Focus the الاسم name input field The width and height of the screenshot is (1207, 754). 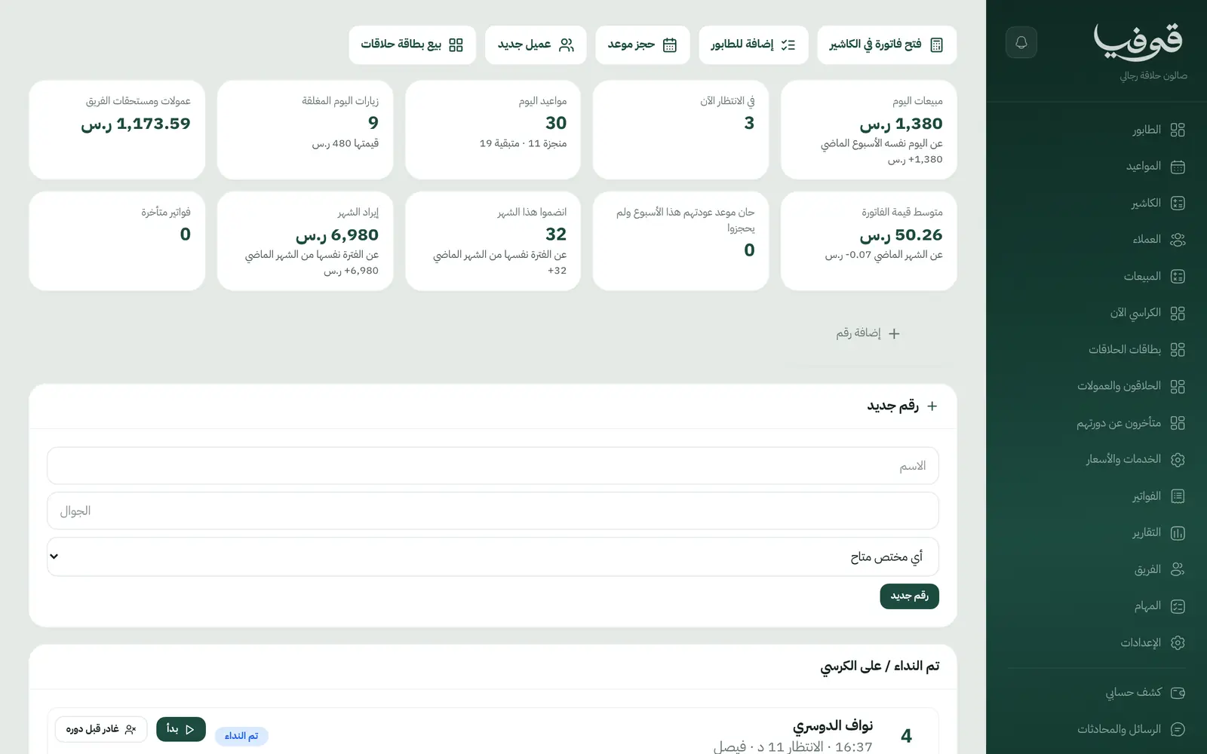(x=493, y=466)
